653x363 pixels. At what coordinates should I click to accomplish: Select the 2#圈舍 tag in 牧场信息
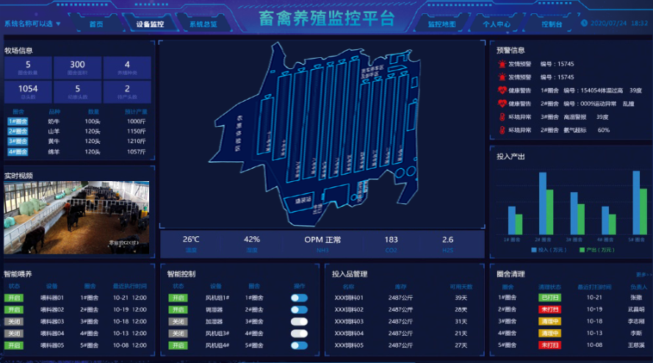[x=18, y=131]
